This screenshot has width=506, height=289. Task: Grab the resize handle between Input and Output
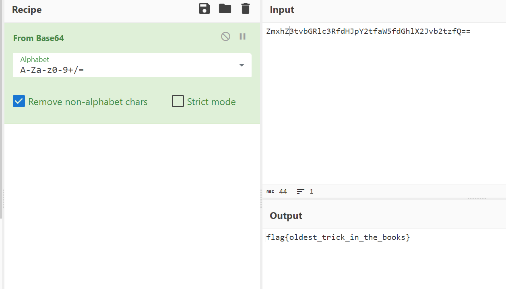(x=477, y=198)
